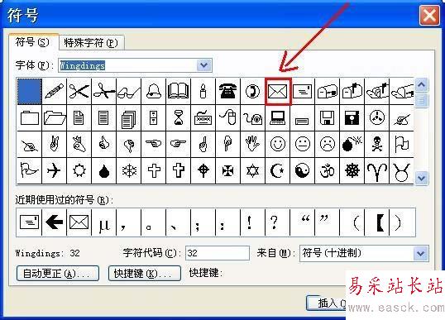Choose the black telephone symbol
Screen dimensions: 445x320
[x=227, y=91]
